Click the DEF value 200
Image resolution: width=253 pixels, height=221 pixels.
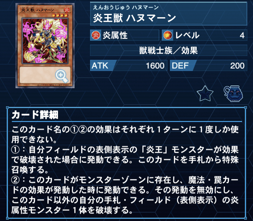point(237,66)
